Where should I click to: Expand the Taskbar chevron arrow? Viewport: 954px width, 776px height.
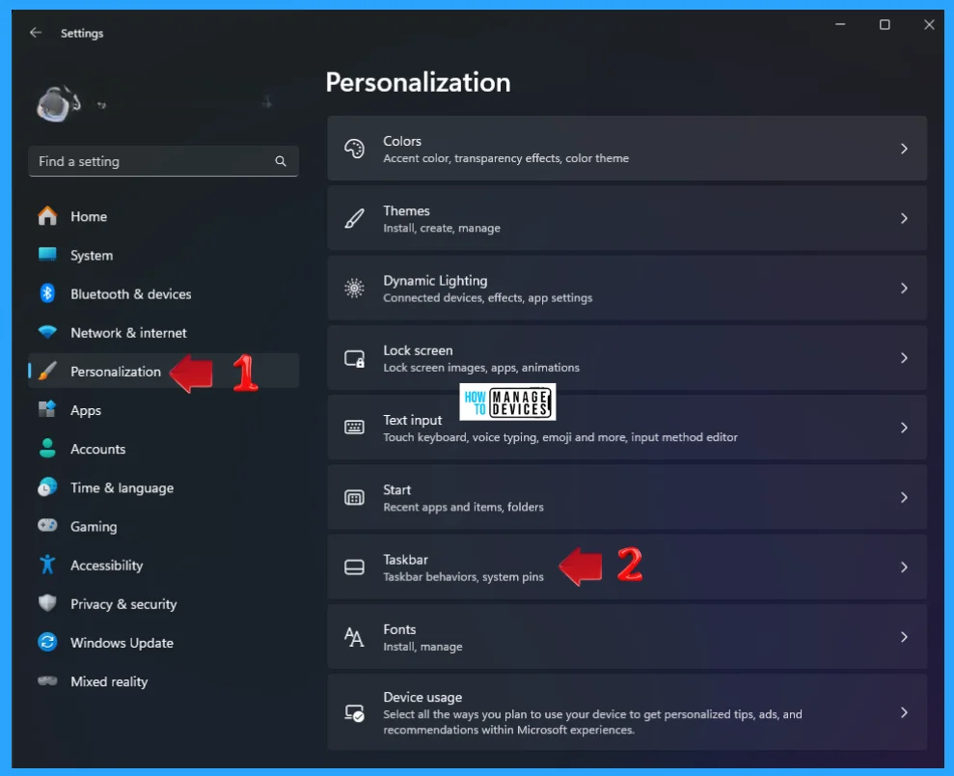[x=904, y=568]
